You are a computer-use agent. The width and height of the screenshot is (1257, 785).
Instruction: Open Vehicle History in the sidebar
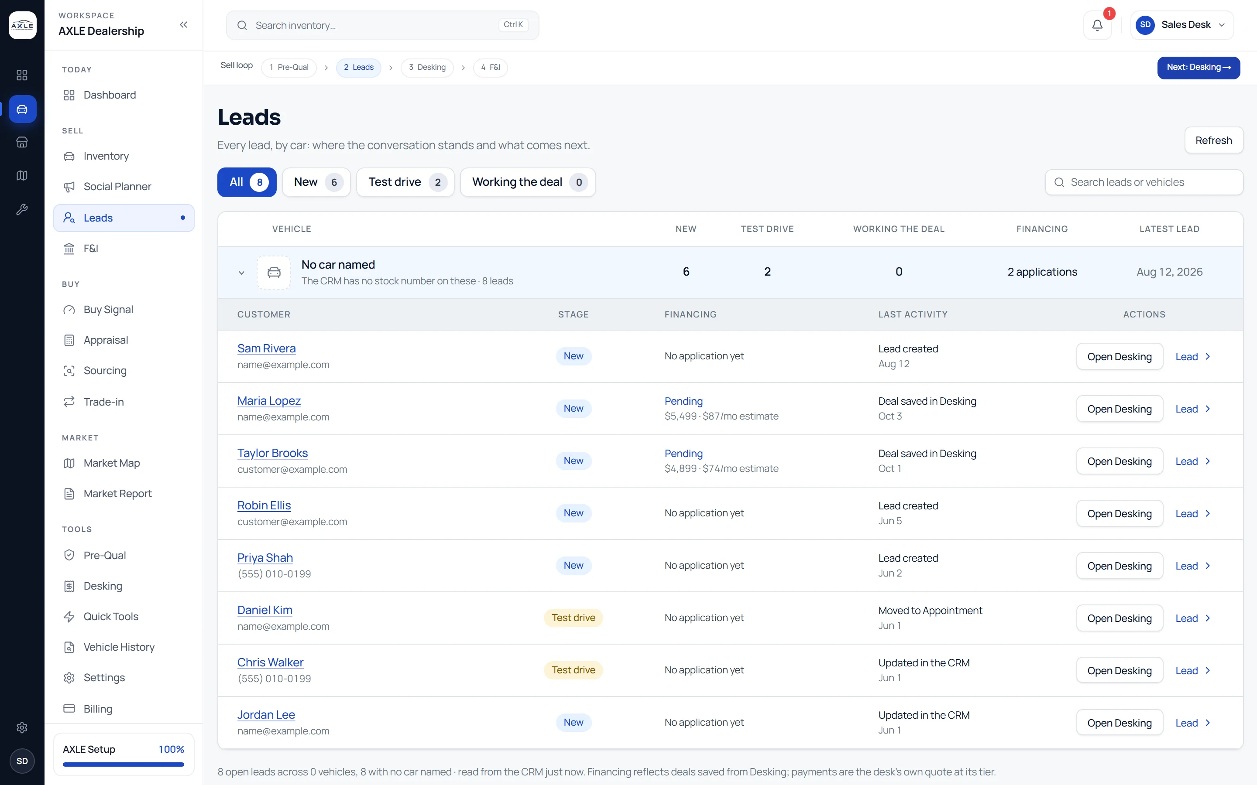pyautogui.click(x=124, y=648)
